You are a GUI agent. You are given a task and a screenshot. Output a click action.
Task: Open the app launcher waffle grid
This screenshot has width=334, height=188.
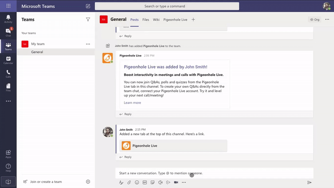click(x=8, y=6)
